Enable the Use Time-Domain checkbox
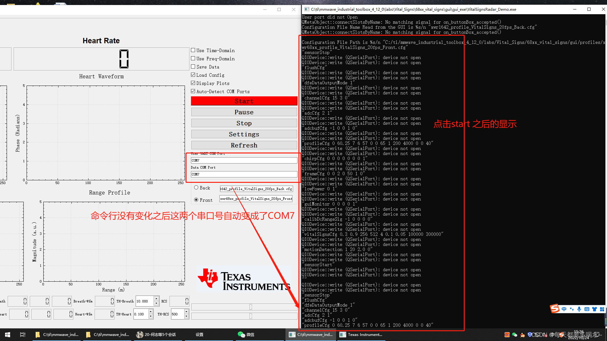The image size is (607, 341). point(193,50)
